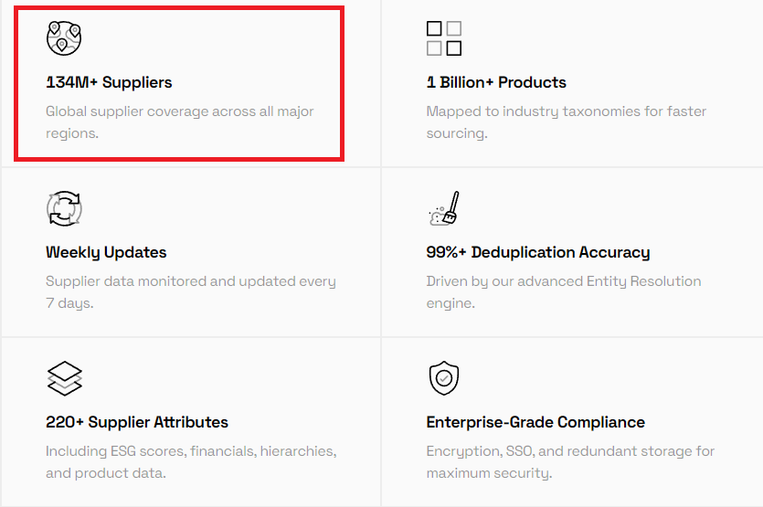Viewport: 763px width, 507px height.
Task: Click the stacked layers icon
Action: (x=64, y=378)
